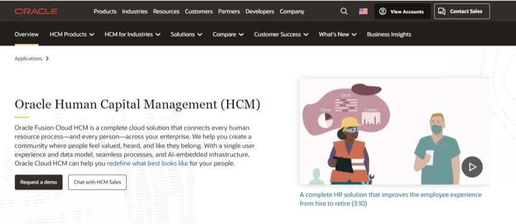Screen dimensions: 516x224
Task: Play the video with the play button
Action: (x=472, y=167)
